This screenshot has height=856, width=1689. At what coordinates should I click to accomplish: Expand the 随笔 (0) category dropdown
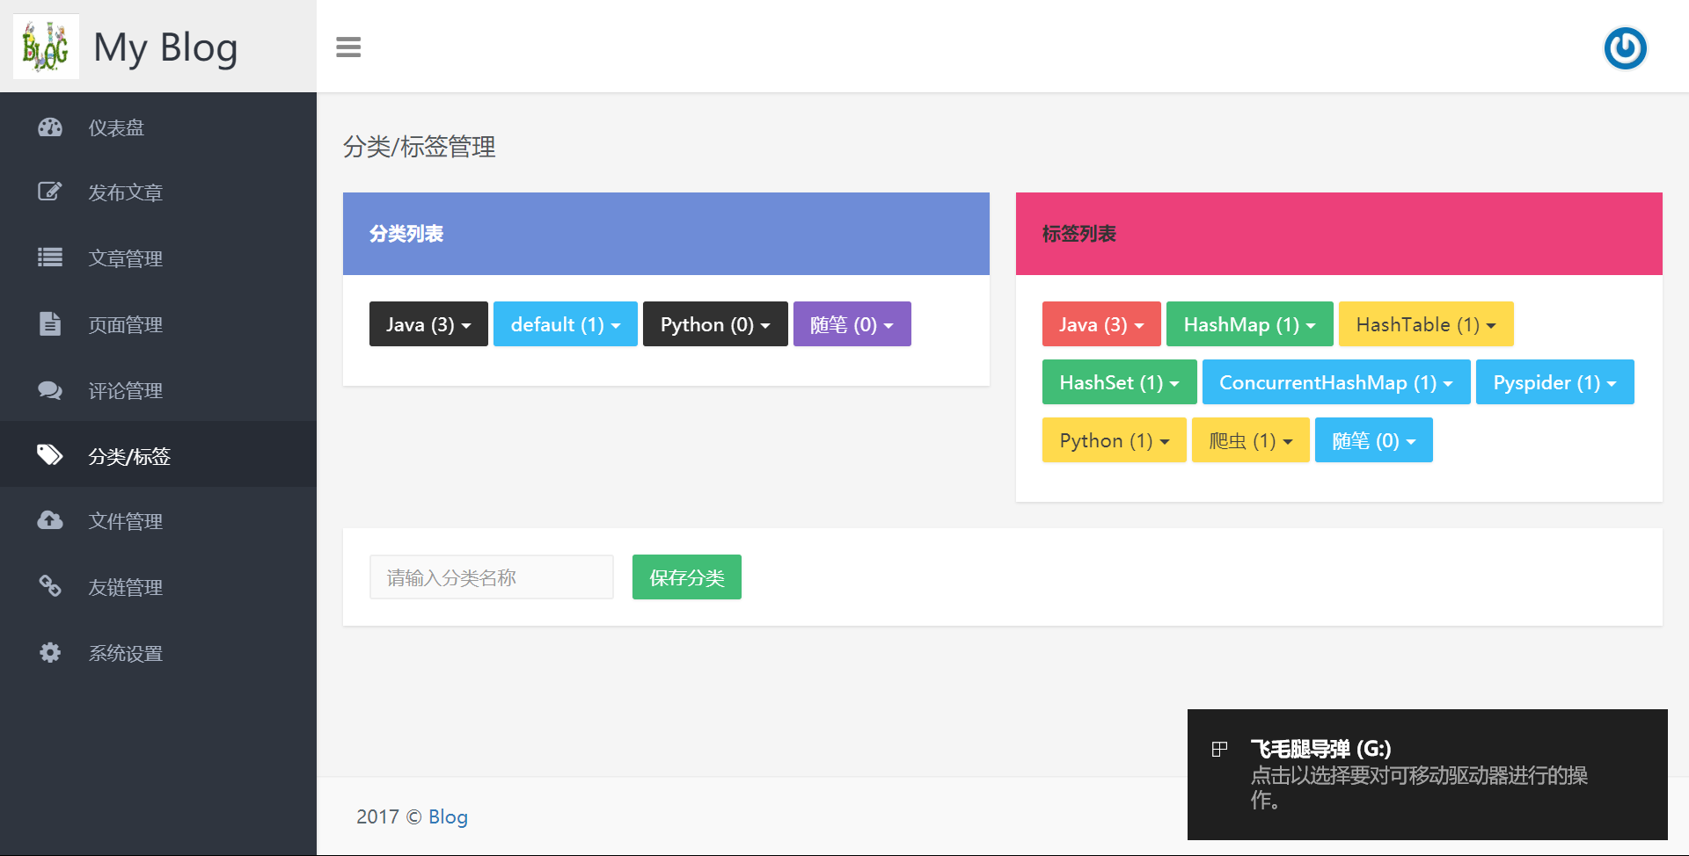coord(852,324)
